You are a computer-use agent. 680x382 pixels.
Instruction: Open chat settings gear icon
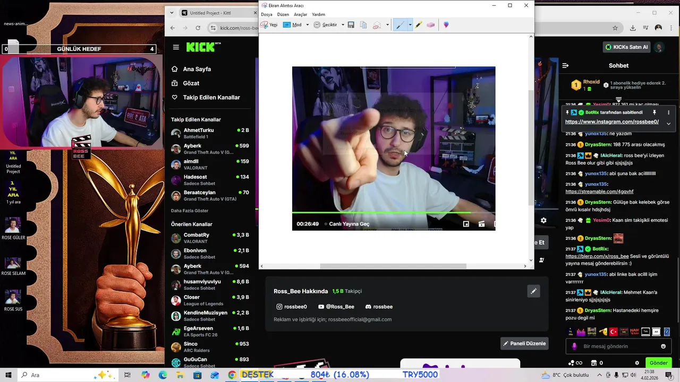[637, 363]
